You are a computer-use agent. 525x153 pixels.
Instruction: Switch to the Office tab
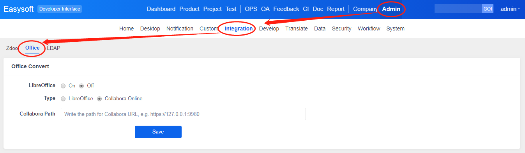32,48
